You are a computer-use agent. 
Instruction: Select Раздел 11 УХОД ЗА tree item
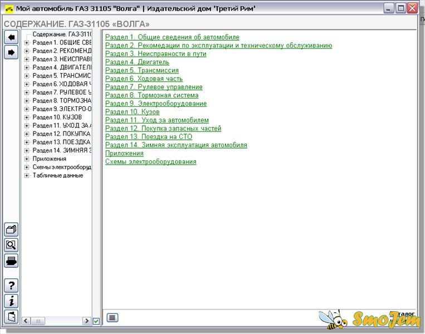click(62, 125)
